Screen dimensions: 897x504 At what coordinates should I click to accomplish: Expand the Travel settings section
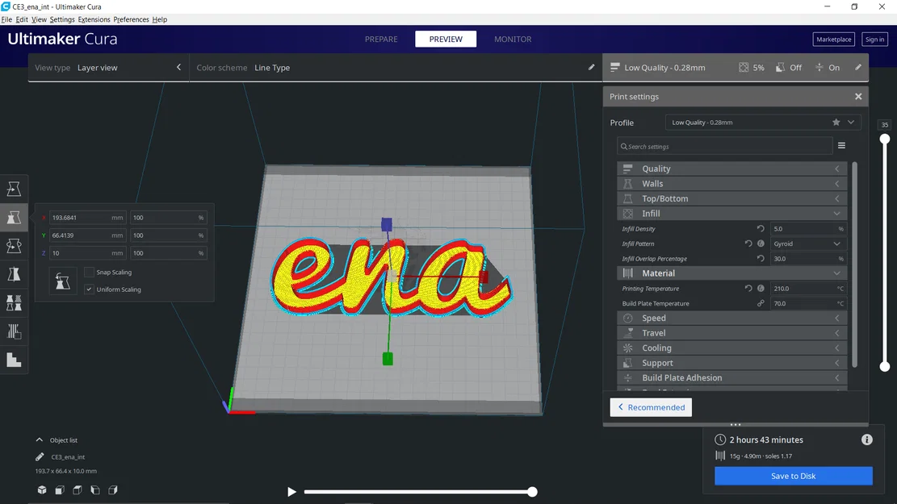(731, 332)
